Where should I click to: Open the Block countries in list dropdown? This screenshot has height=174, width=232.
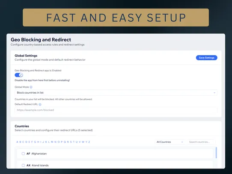pos(116,93)
